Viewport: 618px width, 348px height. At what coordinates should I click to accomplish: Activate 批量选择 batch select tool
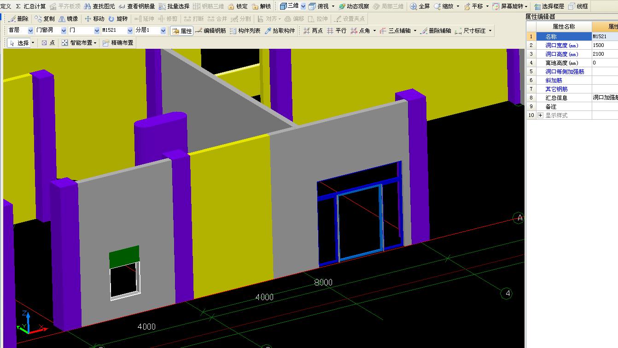tap(174, 6)
